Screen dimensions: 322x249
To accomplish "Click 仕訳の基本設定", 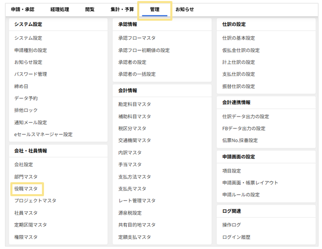I will (x=239, y=38).
